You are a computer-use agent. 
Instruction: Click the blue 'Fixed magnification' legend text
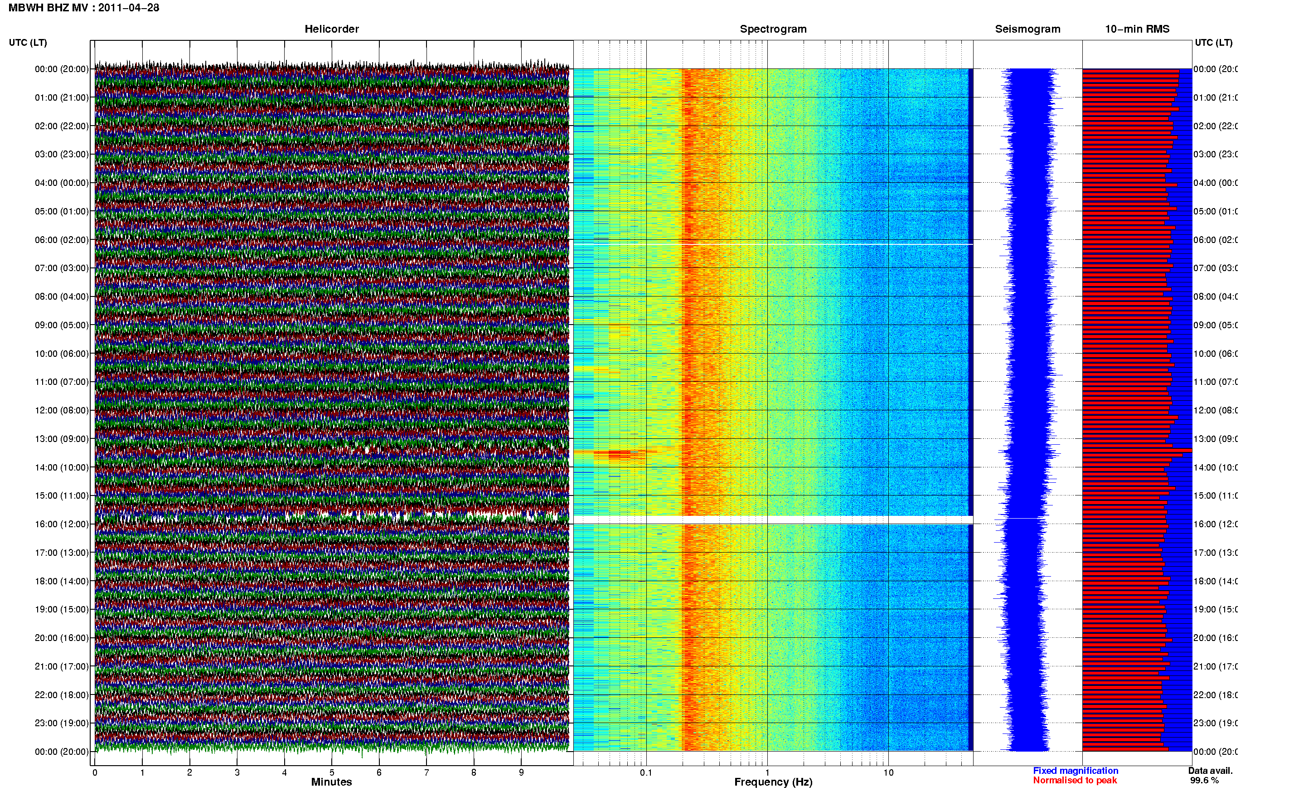(1076, 771)
